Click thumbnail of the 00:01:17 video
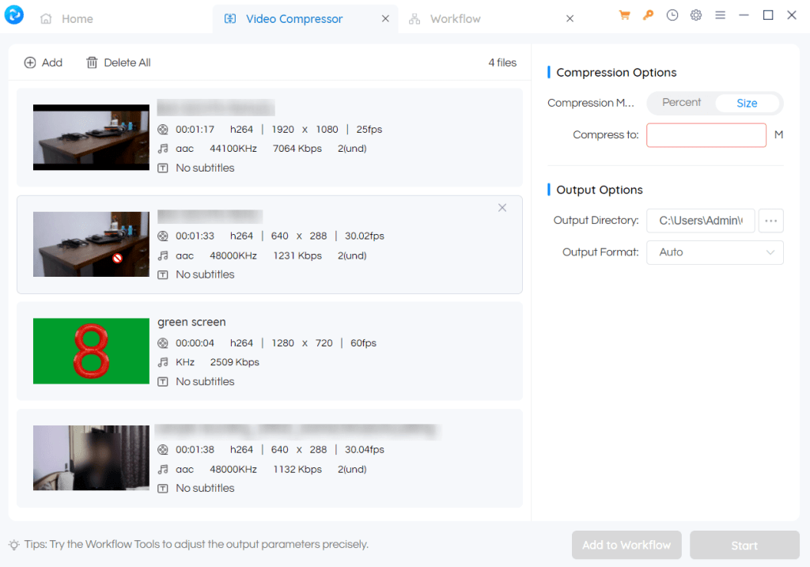Screen dimensions: 810x567 point(91,138)
